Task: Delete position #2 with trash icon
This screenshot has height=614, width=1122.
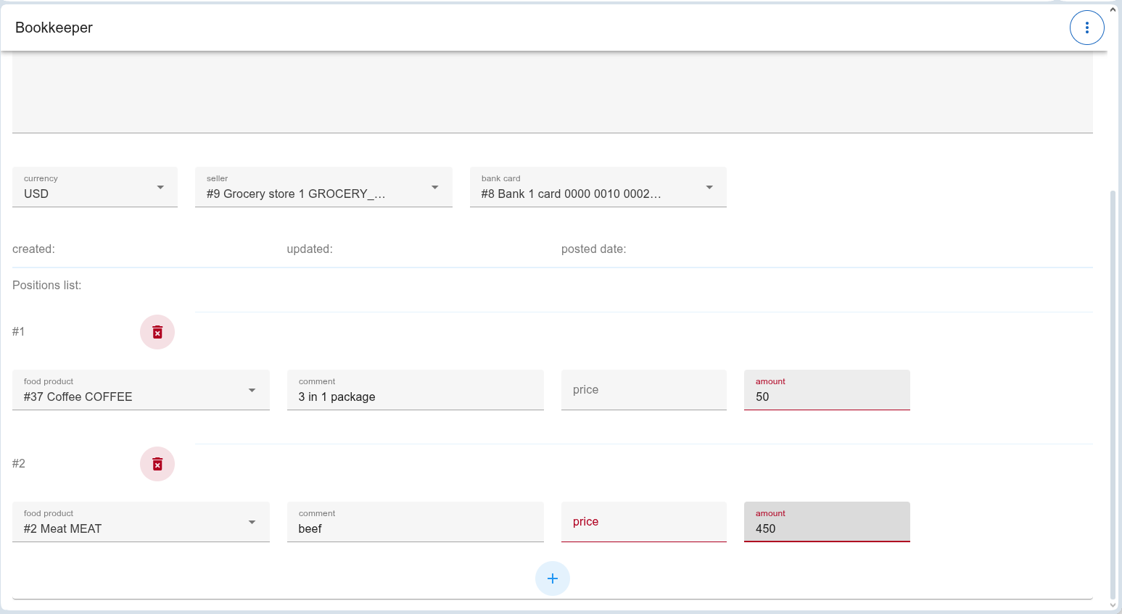Action: click(x=157, y=464)
